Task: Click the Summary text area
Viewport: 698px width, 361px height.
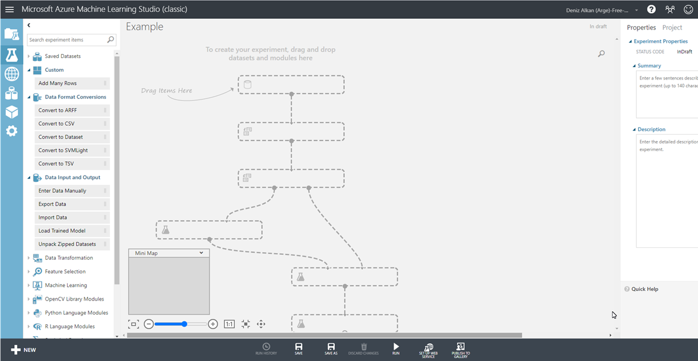Action: coord(667,95)
